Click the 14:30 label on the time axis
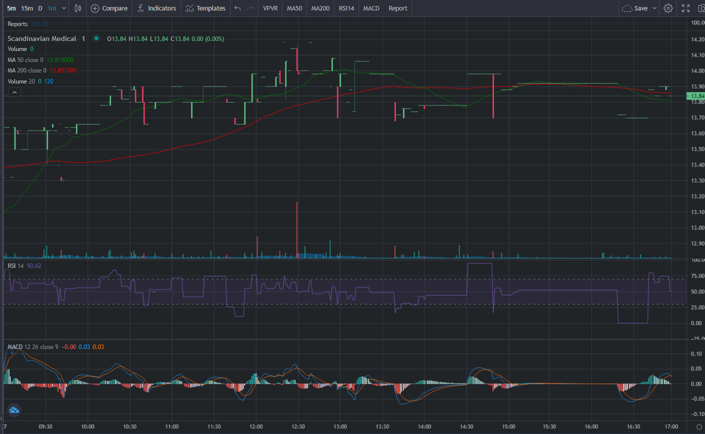705x434 pixels. point(466,426)
